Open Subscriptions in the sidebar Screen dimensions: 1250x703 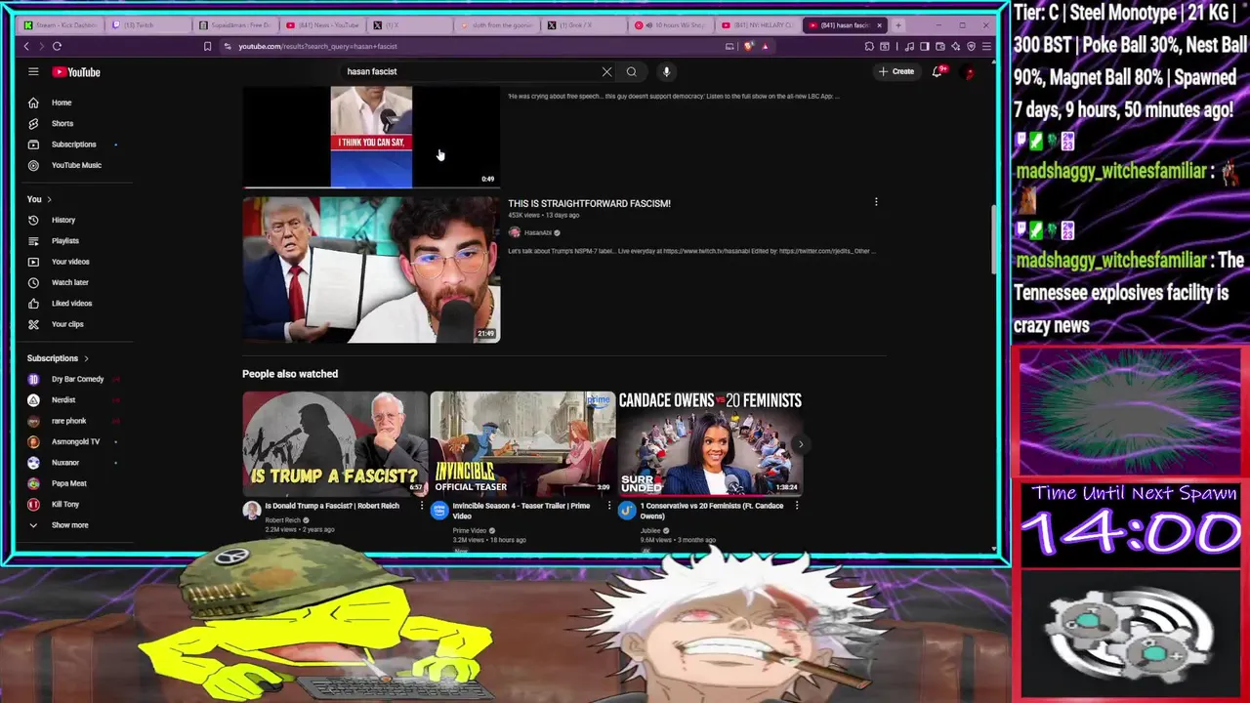click(x=73, y=145)
